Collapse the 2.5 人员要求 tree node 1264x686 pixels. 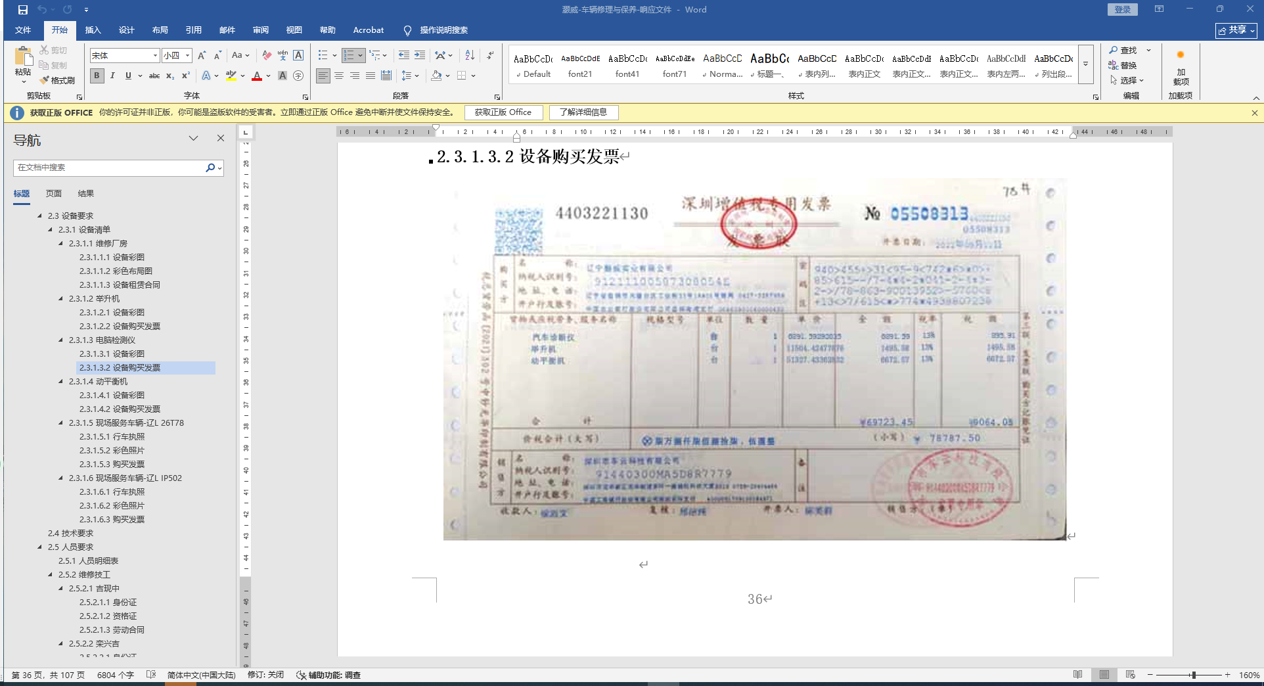pos(40,547)
